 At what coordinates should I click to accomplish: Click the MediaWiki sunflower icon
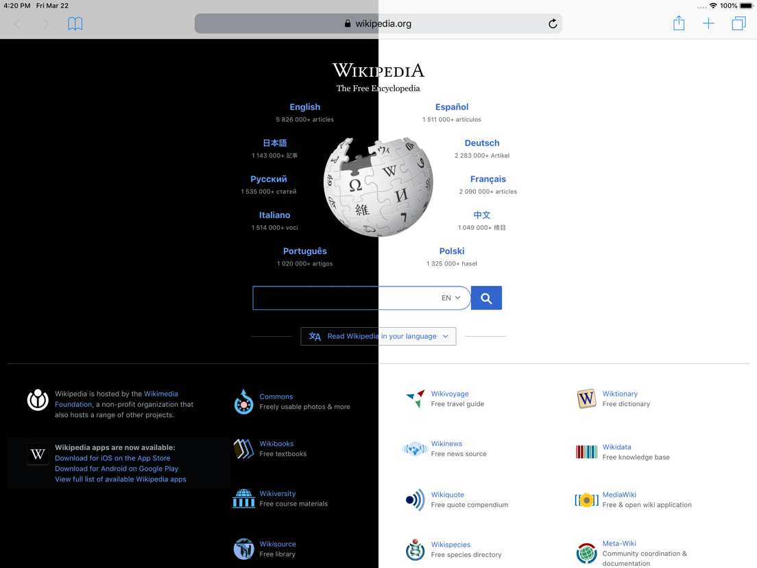tap(586, 499)
